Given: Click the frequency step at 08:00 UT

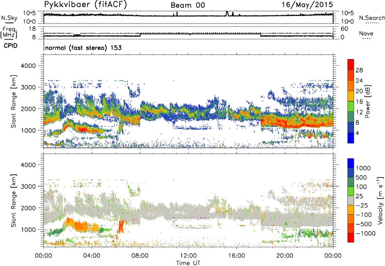Looking at the screenshot, I should tap(140, 35).
